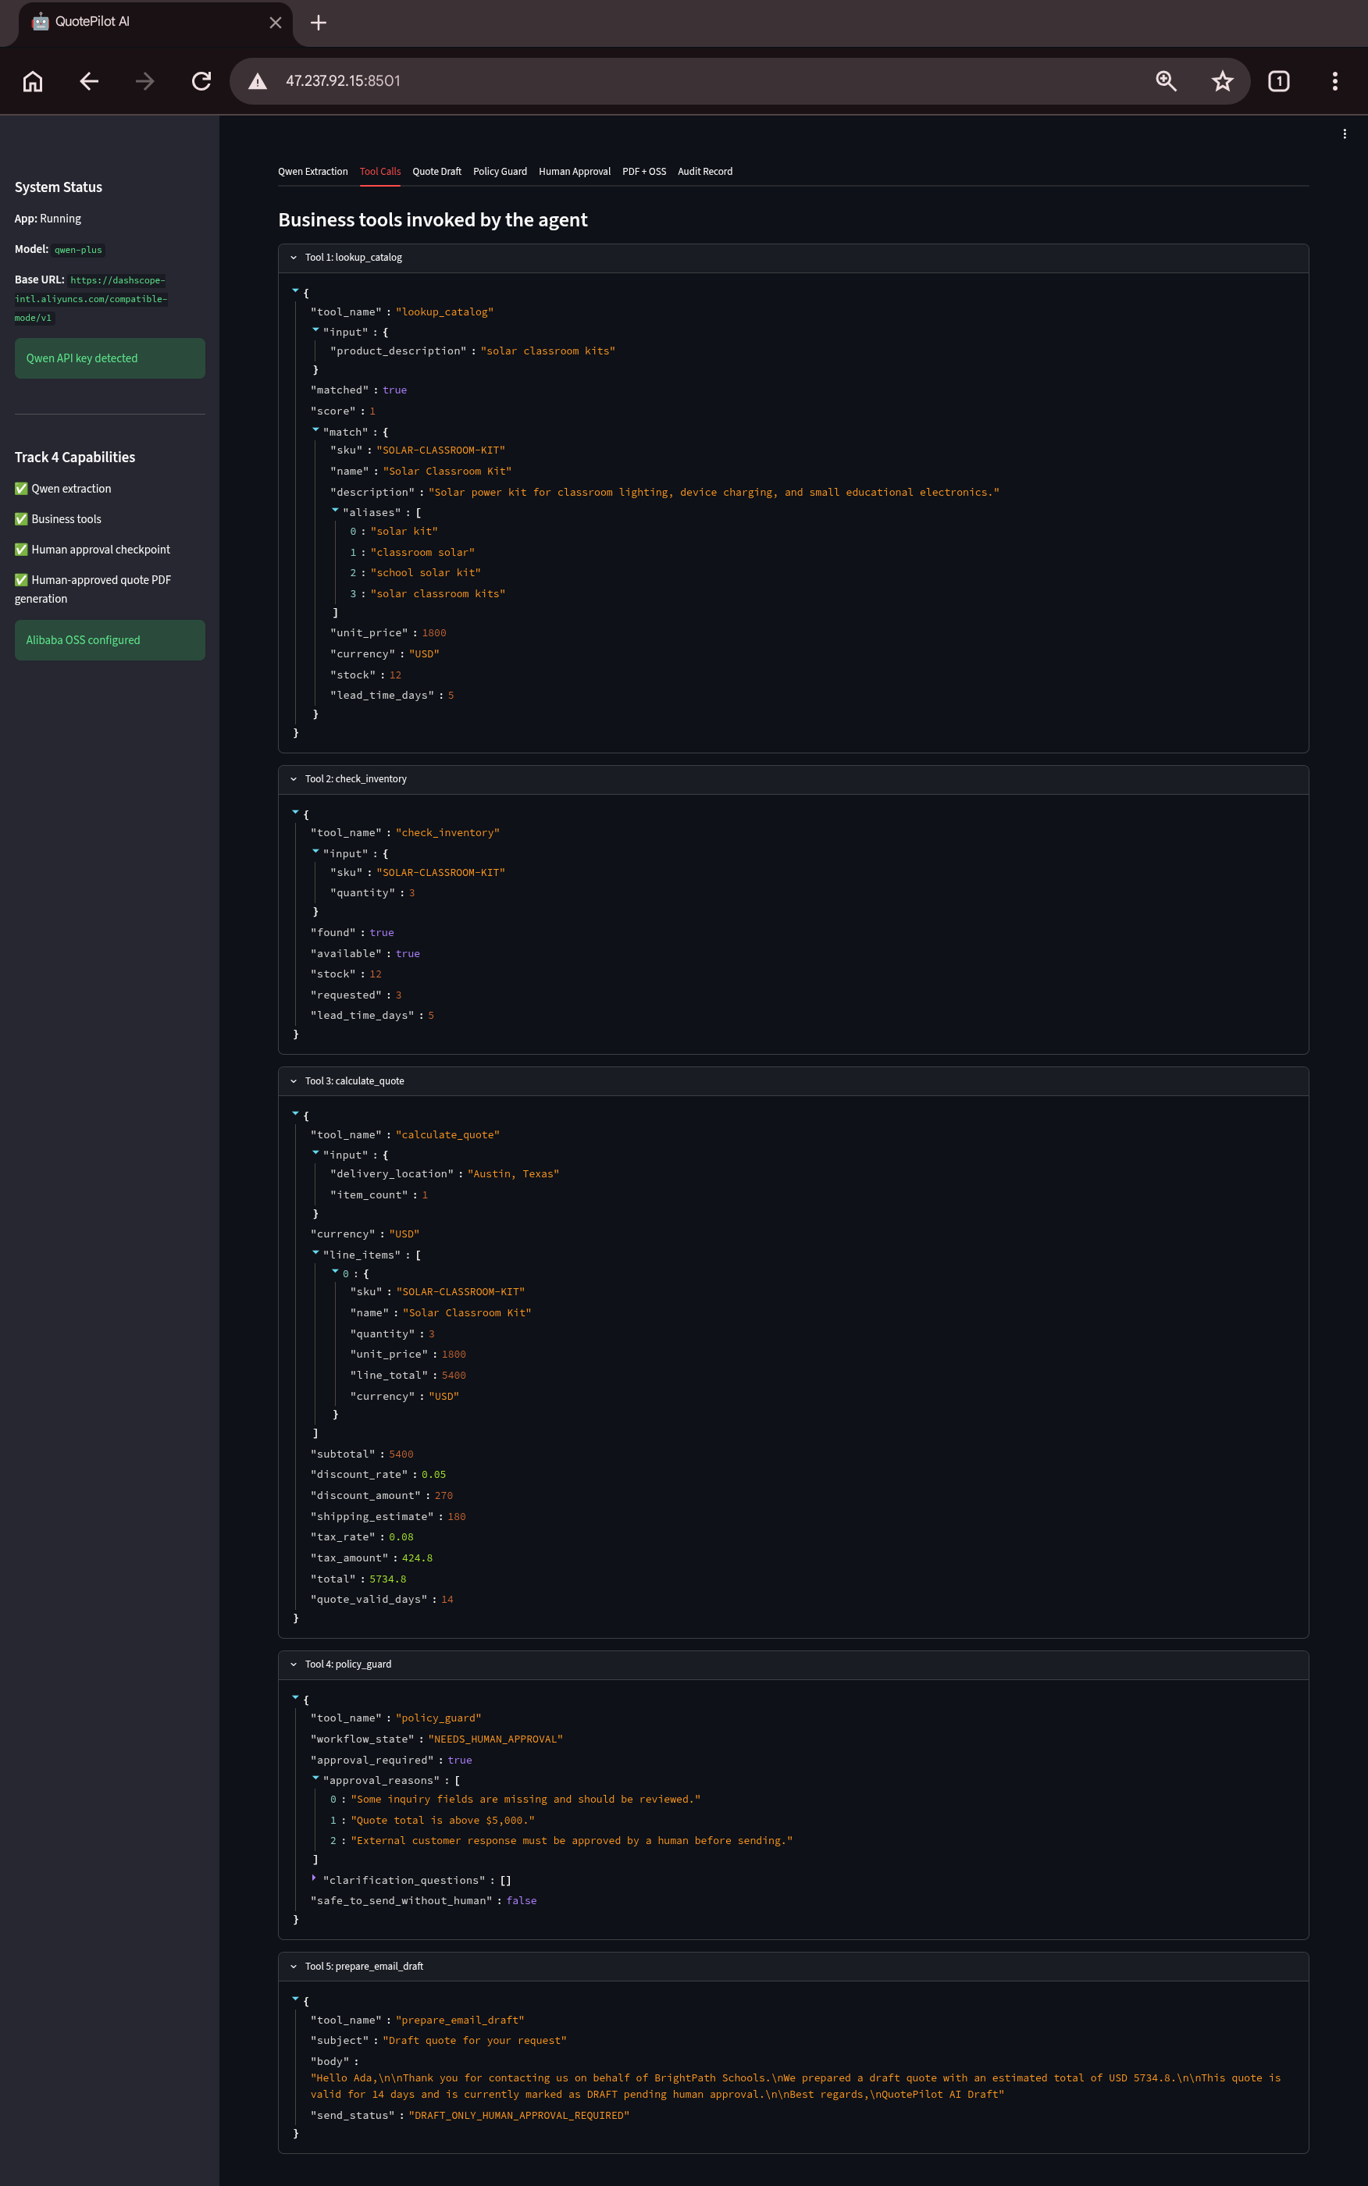Open the Streamlit app menu dots
Image resolution: width=1368 pixels, height=2186 pixels.
[1345, 134]
